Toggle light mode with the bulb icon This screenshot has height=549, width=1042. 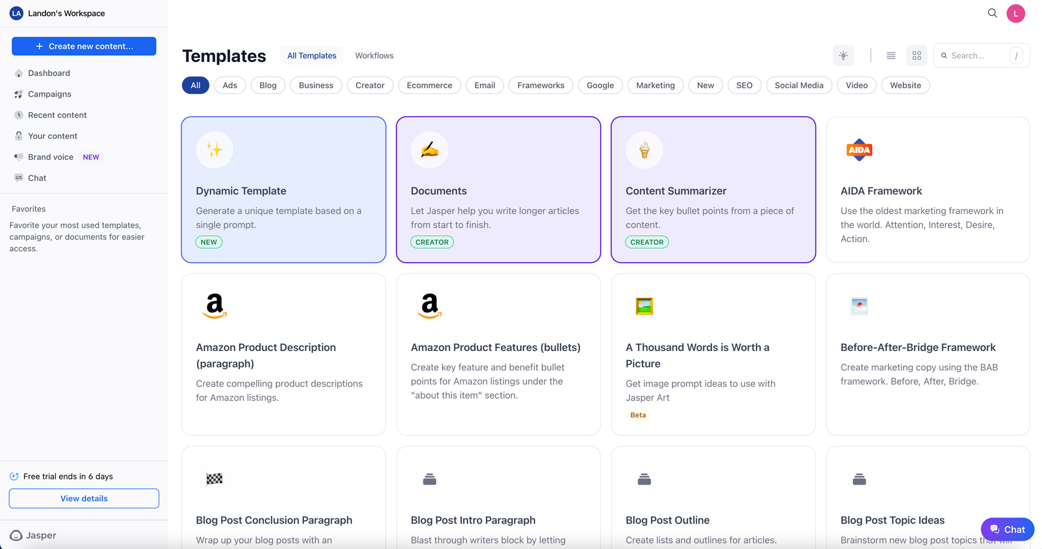pos(843,55)
